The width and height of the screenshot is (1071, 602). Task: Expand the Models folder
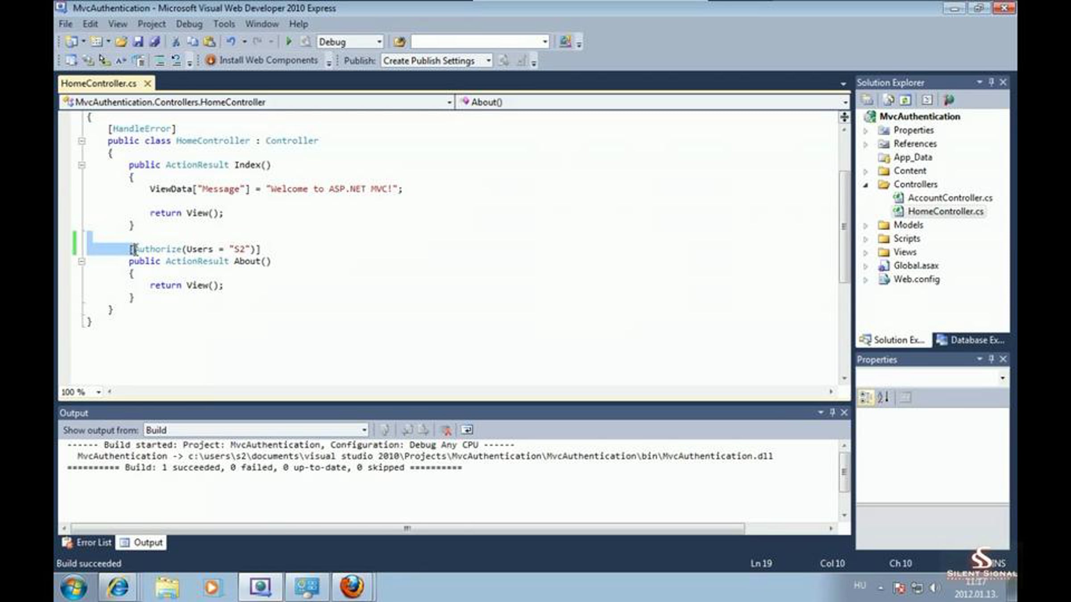[x=865, y=225]
